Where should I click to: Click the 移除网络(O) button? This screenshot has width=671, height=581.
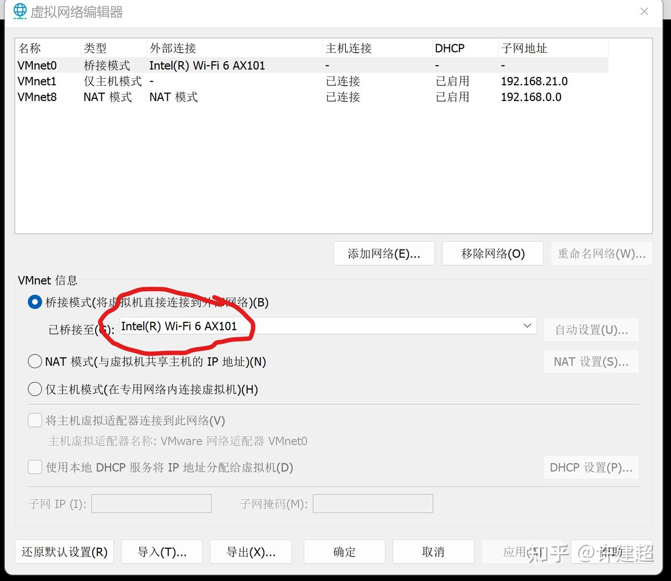click(492, 253)
